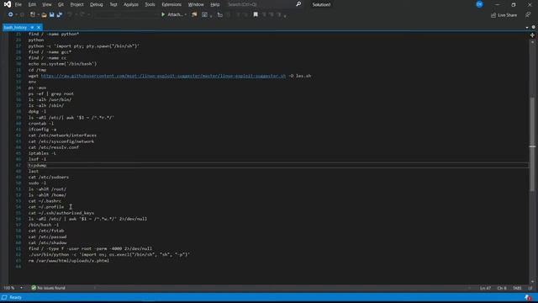
Task: Open the document tabs overflow dropdown
Action: [x=527, y=27]
